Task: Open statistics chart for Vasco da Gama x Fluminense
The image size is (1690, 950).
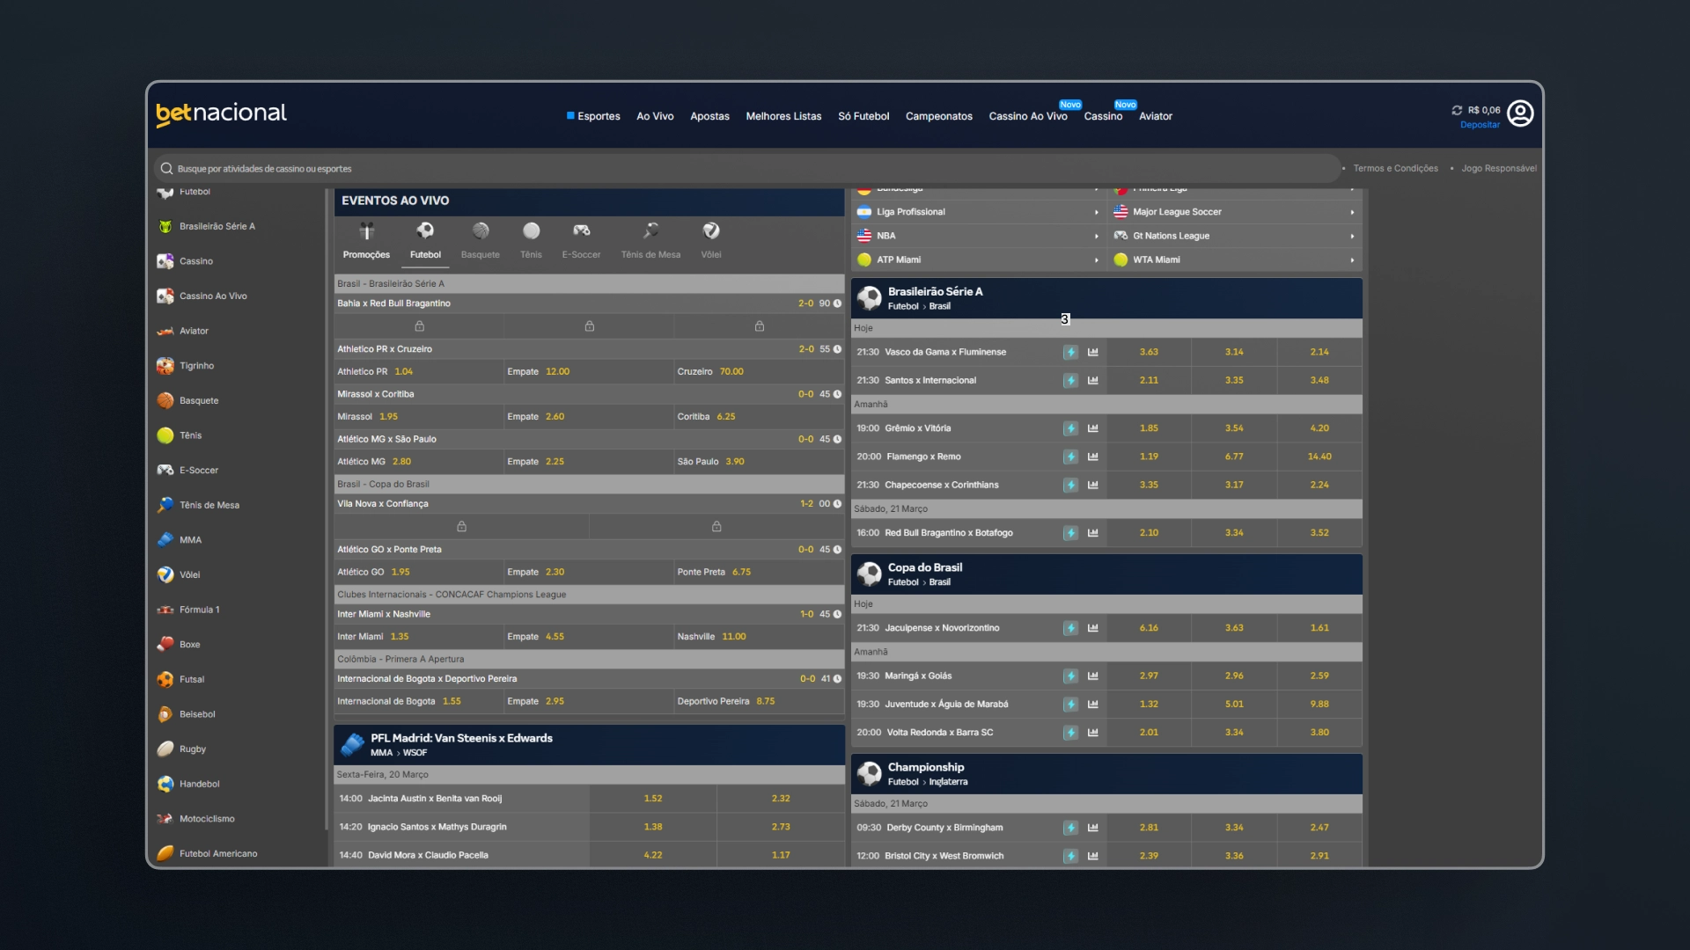Action: click(x=1093, y=352)
